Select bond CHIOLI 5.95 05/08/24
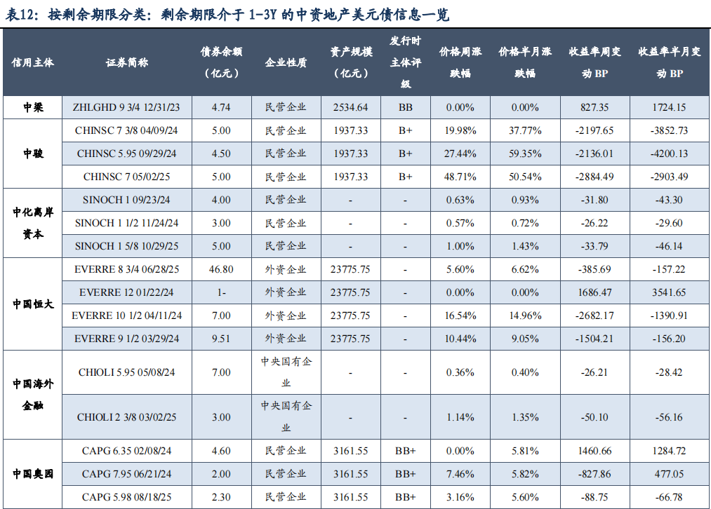The image size is (711, 509). [126, 372]
